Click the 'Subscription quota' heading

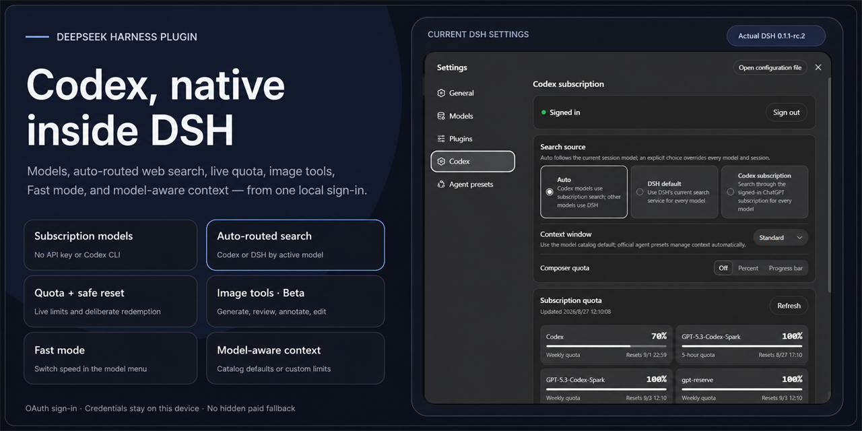click(571, 300)
